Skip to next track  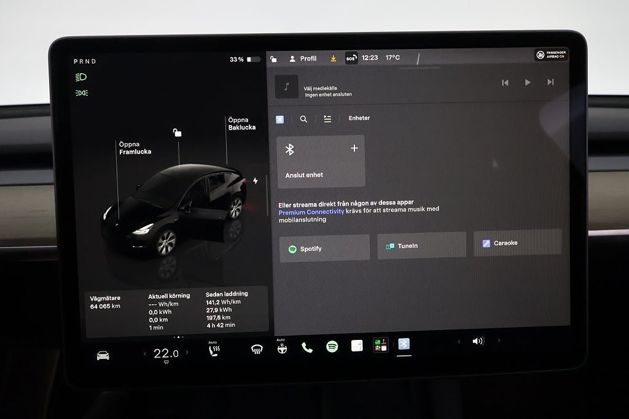[550, 82]
